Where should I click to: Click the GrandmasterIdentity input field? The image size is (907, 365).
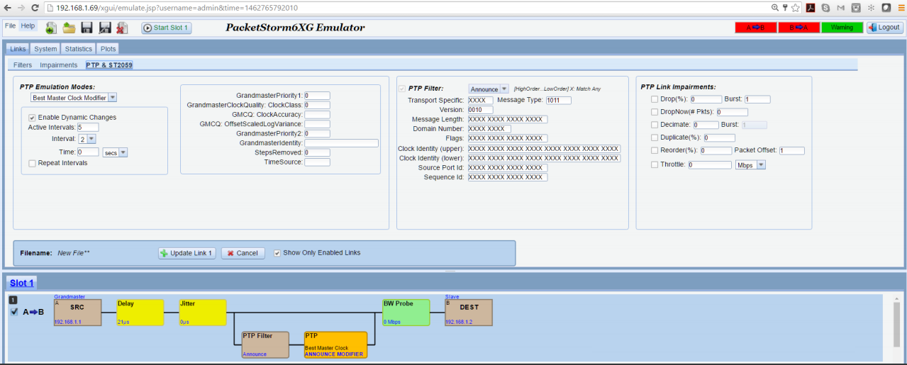click(341, 142)
